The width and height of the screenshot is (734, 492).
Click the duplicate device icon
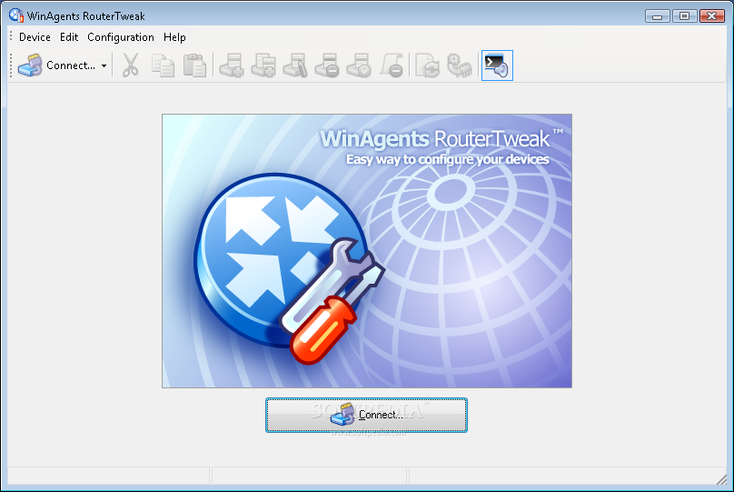pos(263,65)
